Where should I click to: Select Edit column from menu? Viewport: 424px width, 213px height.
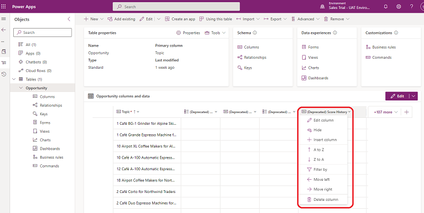(x=323, y=121)
